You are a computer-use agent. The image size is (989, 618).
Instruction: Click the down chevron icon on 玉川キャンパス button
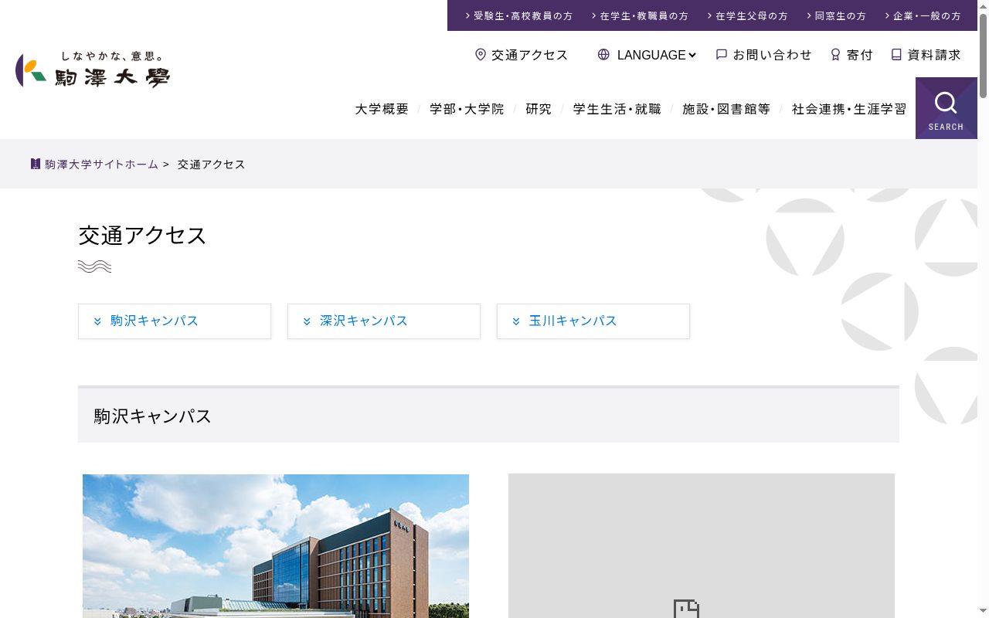click(x=516, y=321)
